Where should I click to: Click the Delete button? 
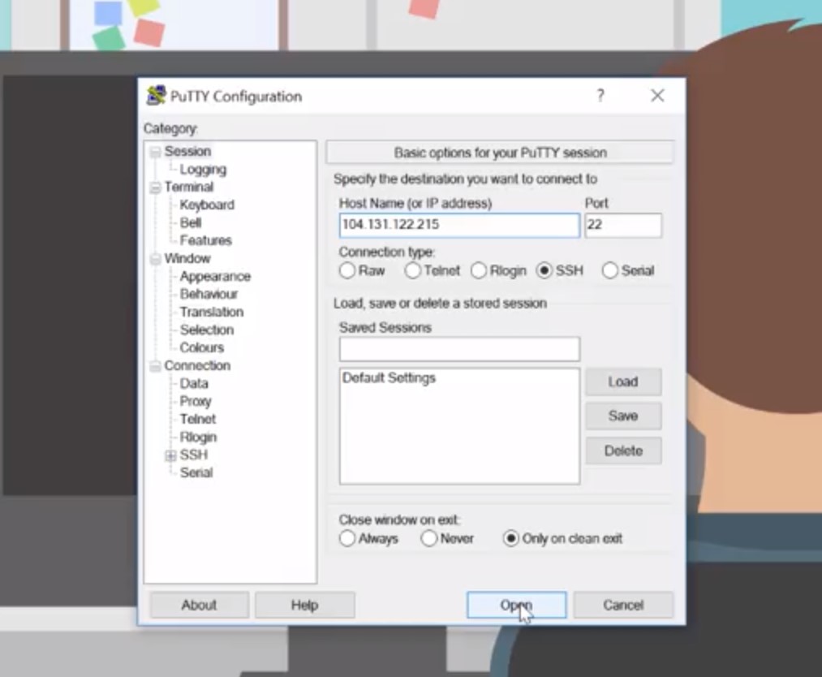point(623,451)
